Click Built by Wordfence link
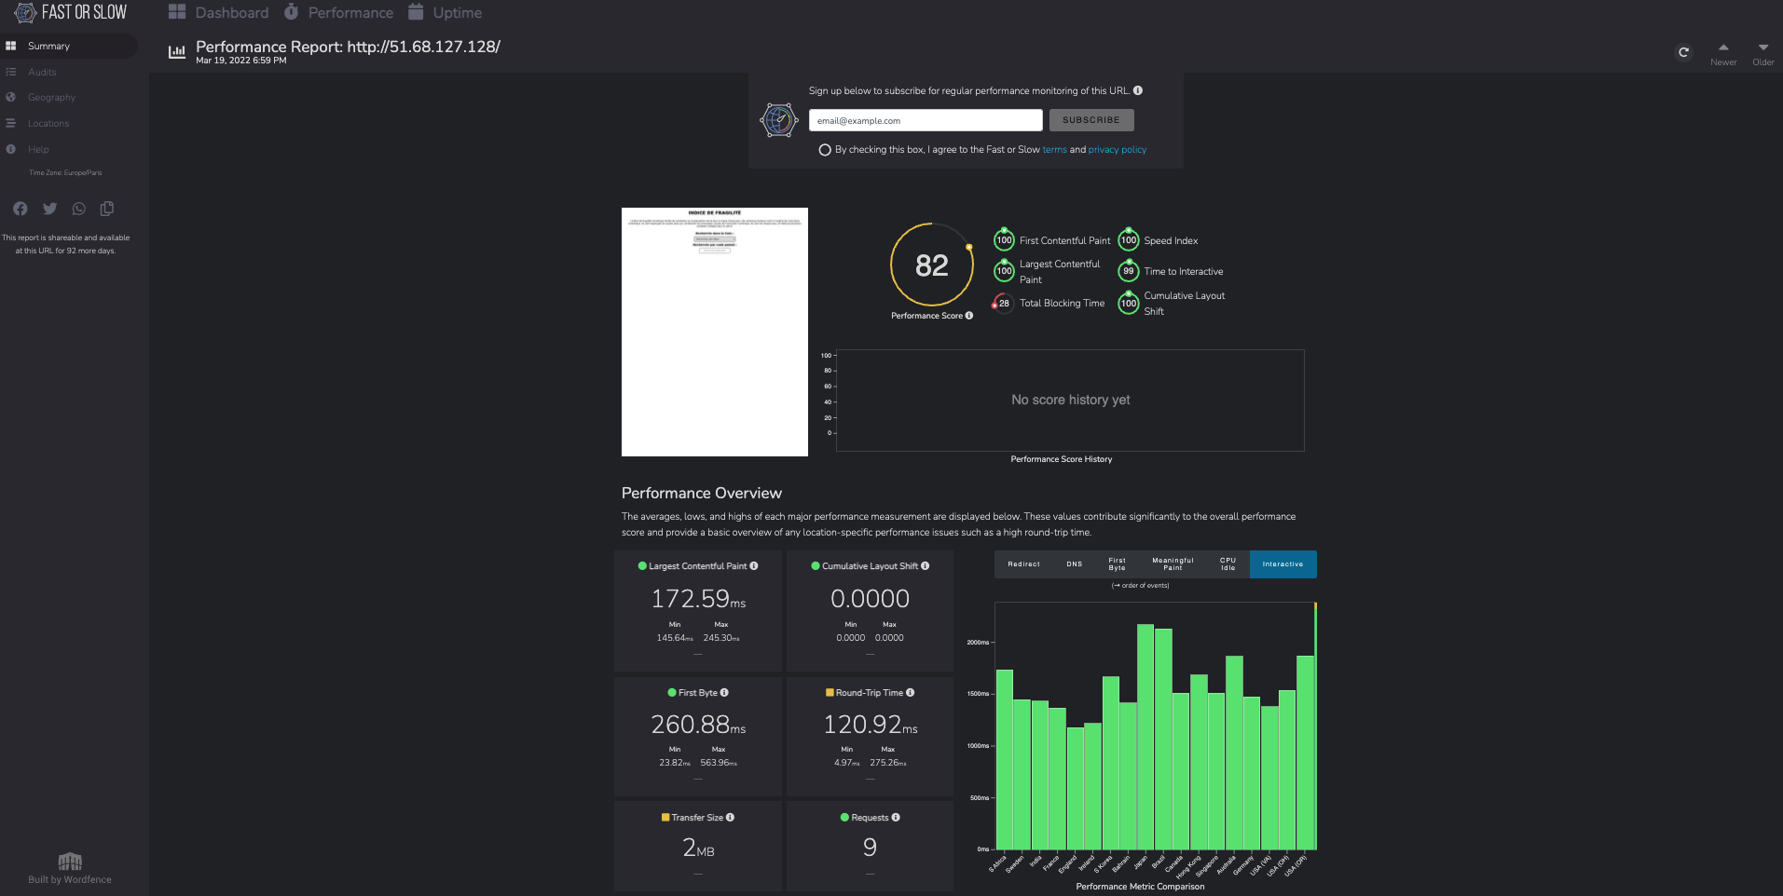This screenshot has height=896, width=1783. point(70,879)
